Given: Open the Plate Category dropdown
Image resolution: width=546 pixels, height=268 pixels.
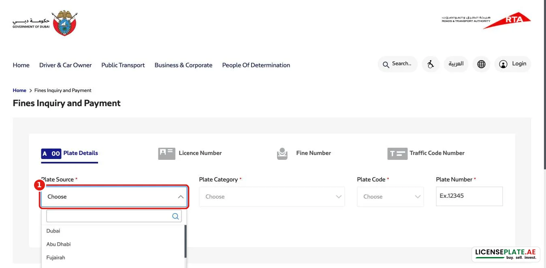Looking at the screenshot, I should click(272, 197).
